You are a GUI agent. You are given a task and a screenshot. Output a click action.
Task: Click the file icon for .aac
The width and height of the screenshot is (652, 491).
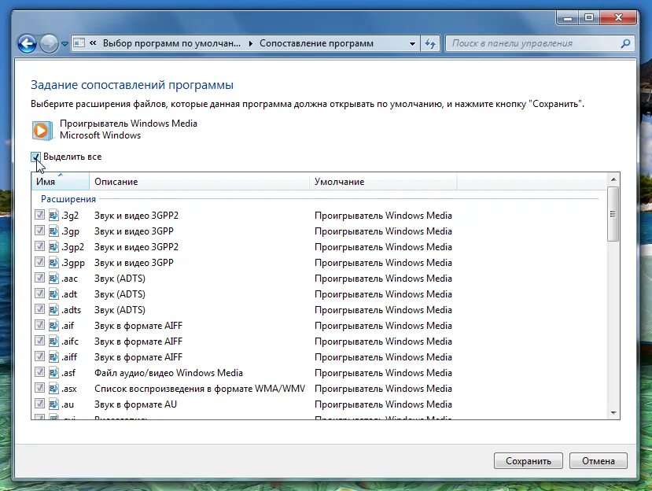pyautogui.click(x=53, y=279)
